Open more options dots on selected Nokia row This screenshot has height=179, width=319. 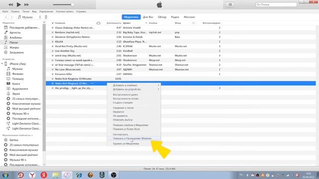click(92, 84)
